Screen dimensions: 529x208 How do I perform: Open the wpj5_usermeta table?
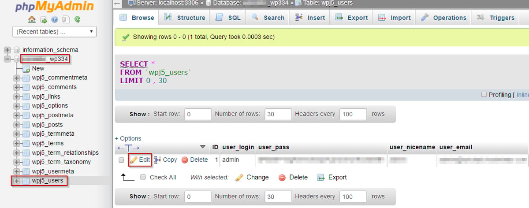pyautogui.click(x=53, y=171)
